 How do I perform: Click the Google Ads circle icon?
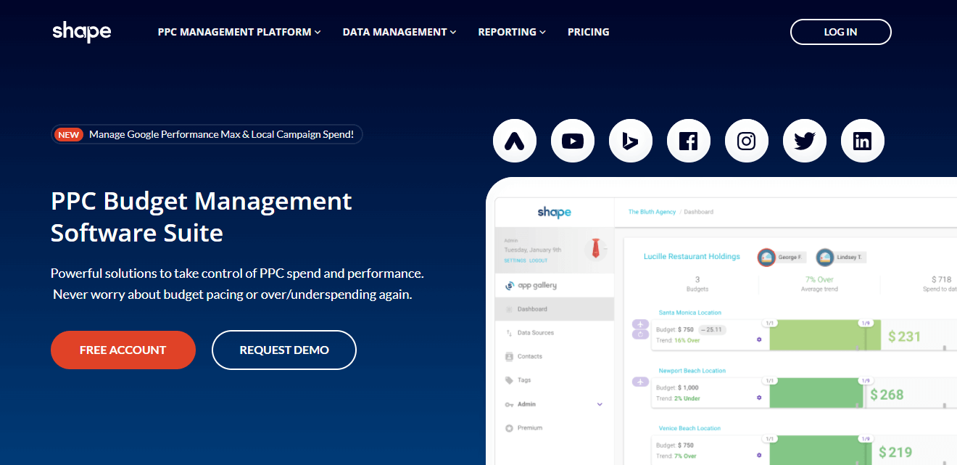[515, 141]
